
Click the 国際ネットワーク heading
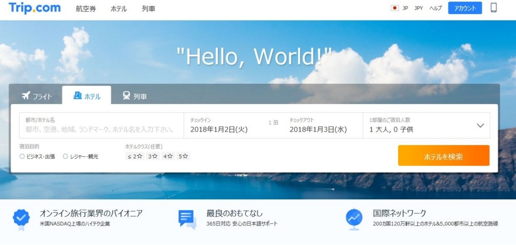[x=400, y=213]
